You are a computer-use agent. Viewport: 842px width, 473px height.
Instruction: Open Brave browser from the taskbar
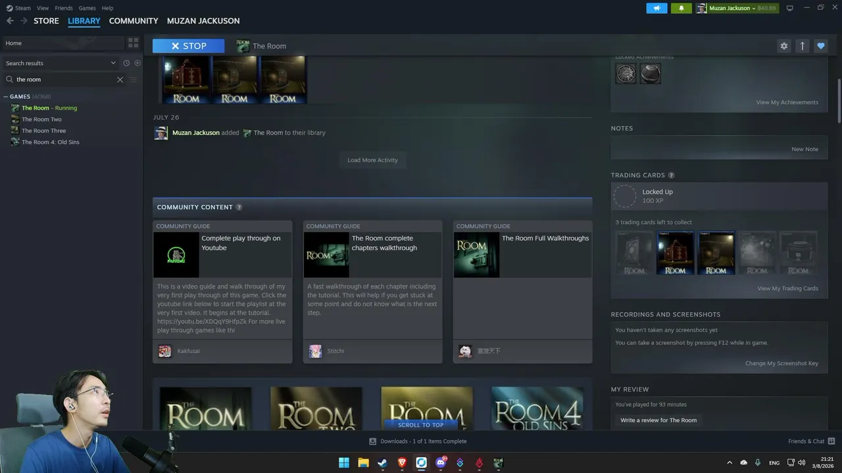[402, 462]
